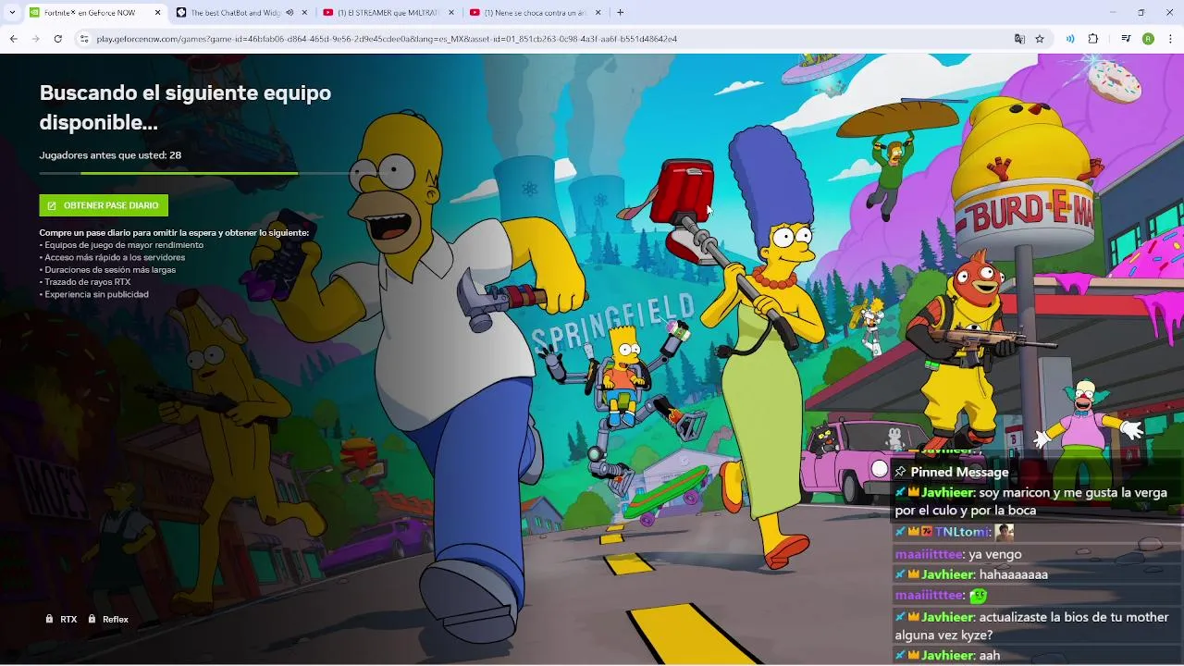The image size is (1184, 666).
Task: View site information icon in address bar
Action: tap(84, 39)
